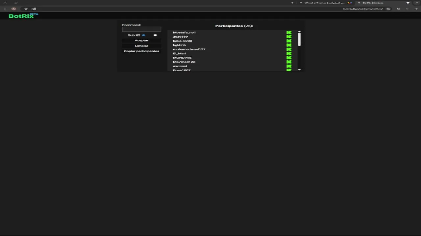Bookmark this page with the star icon
This screenshot has width=421, height=236.
tap(26, 9)
